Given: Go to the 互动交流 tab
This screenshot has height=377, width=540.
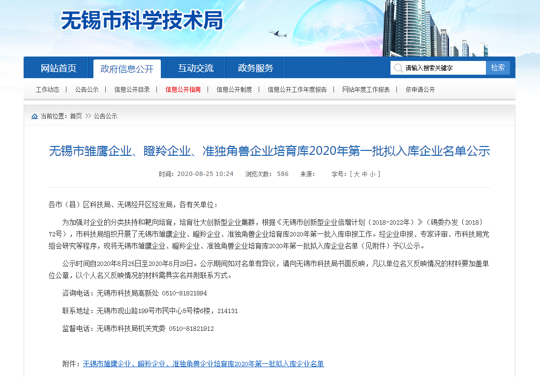Looking at the screenshot, I should (x=196, y=68).
